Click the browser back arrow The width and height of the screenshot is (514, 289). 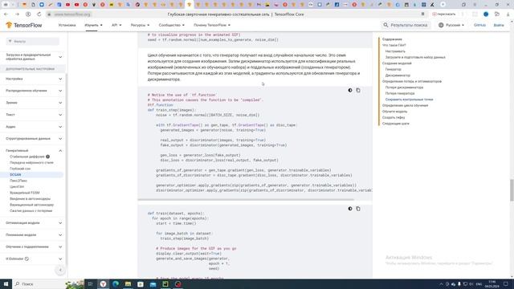(6, 14)
